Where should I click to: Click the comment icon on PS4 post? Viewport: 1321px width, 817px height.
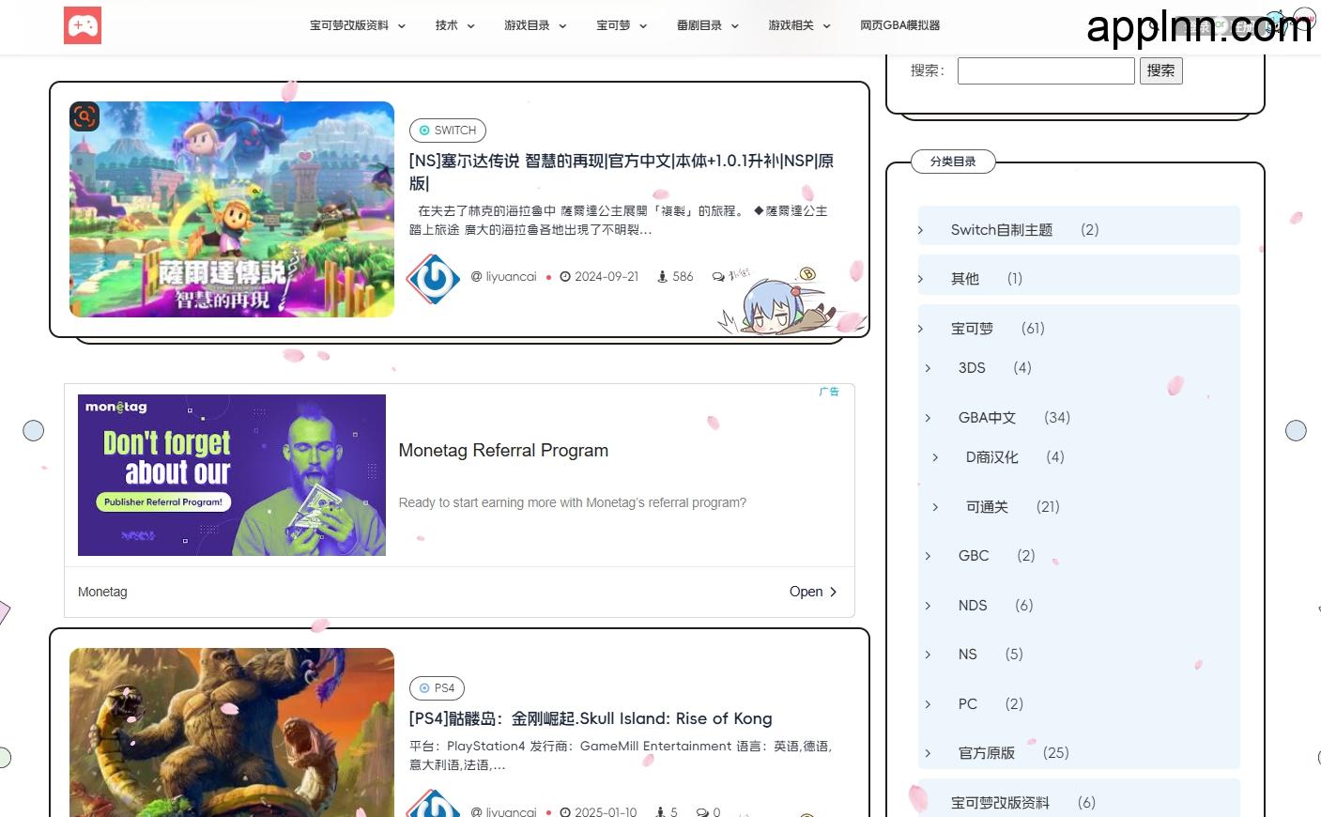(702, 812)
